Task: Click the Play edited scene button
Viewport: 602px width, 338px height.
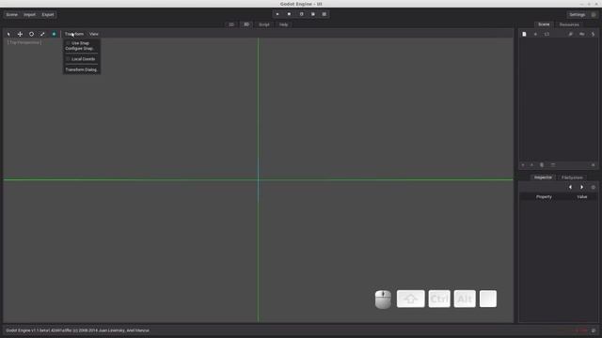Action: tap(301, 14)
